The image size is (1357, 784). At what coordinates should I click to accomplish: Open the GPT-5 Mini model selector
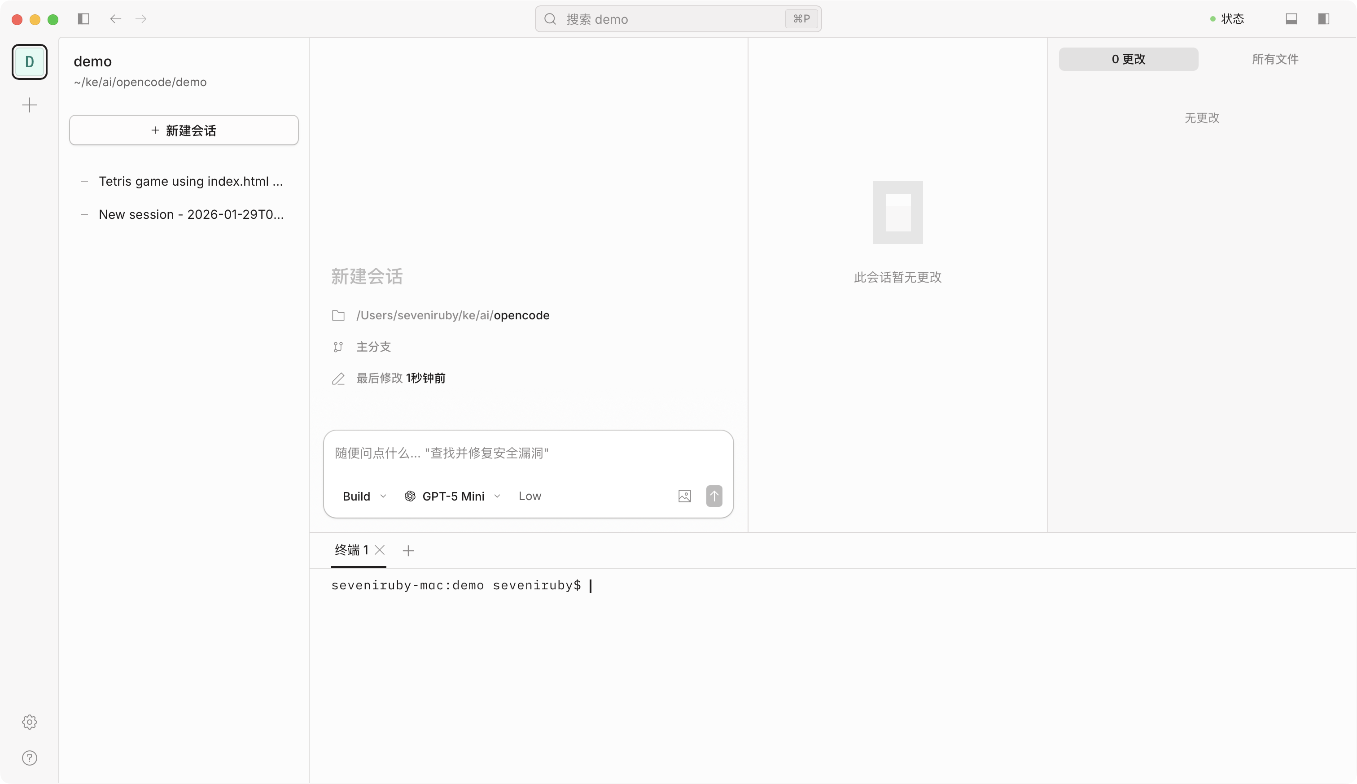click(453, 496)
